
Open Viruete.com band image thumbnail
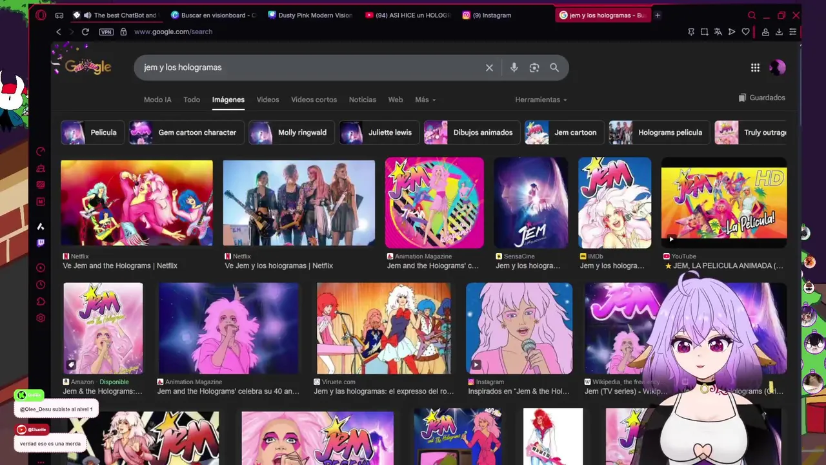pyautogui.click(x=384, y=328)
